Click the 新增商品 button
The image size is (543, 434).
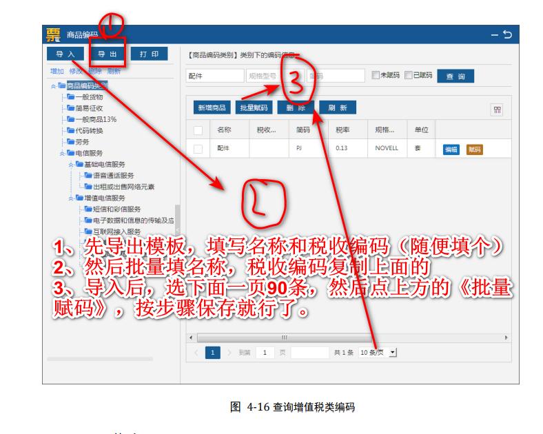click(x=212, y=107)
